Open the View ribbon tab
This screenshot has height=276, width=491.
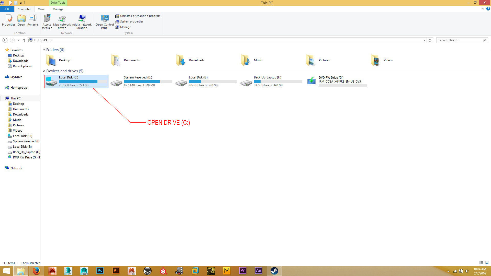tap(41, 9)
